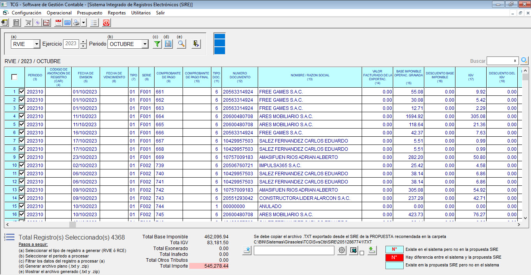Uncheck row 4 ARES MOBILIARIO checkbox
Image resolution: width=531 pixels, height=275 pixels.
[21, 116]
